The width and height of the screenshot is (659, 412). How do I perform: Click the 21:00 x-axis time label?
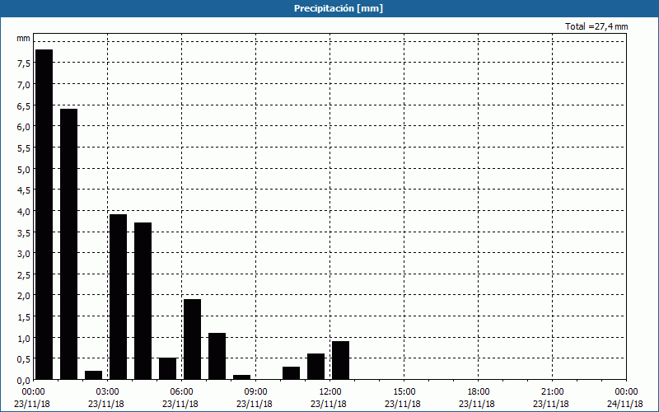[x=552, y=392]
